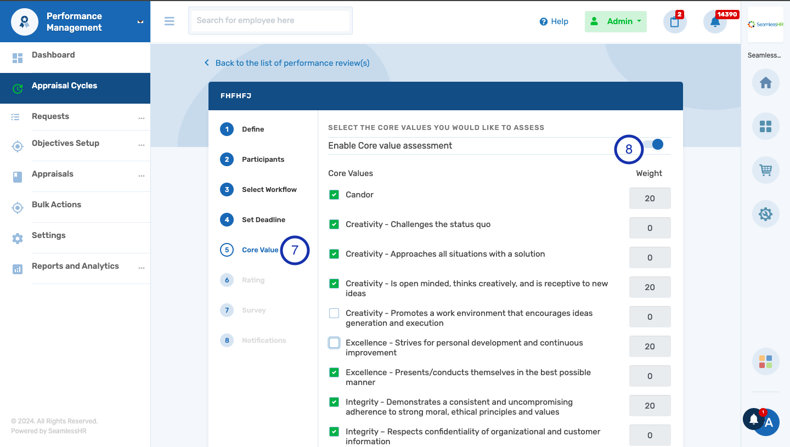Toggle Enable Core value assessment switch
This screenshot has height=447, width=790.
click(x=654, y=145)
